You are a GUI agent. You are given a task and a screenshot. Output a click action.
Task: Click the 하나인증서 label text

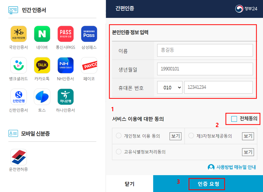click(x=65, y=110)
